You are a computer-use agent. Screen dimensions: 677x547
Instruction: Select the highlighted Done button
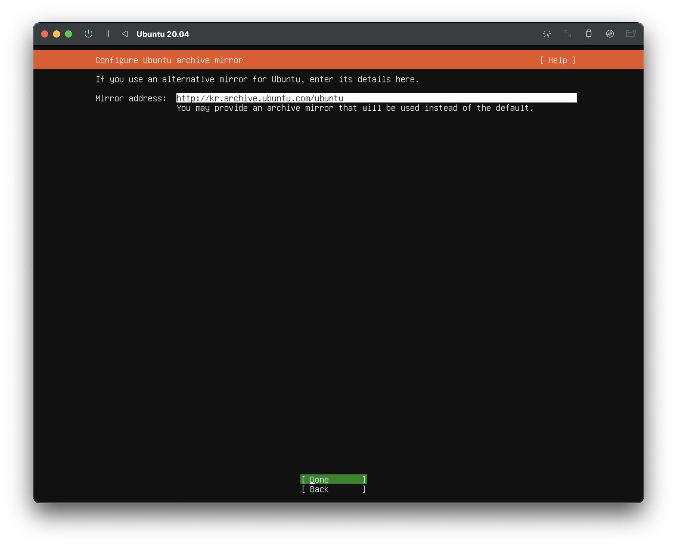[333, 479]
